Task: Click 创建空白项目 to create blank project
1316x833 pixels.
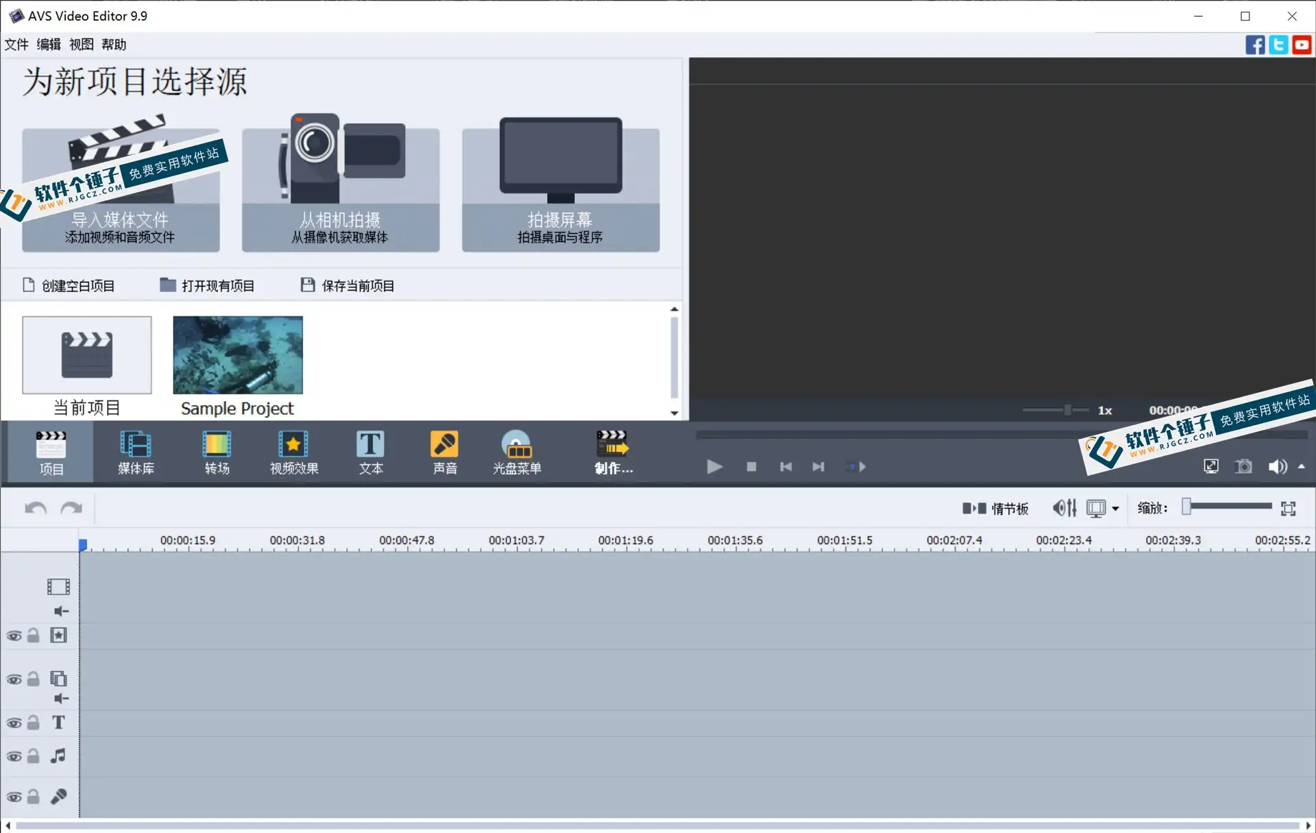Action: coord(77,285)
